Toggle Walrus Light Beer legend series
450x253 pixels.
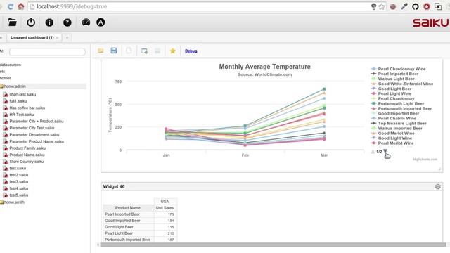(396, 79)
